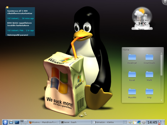This screenshot has height=125, width=167.
Task: Open the Musiikki folder
Action: [132, 94]
